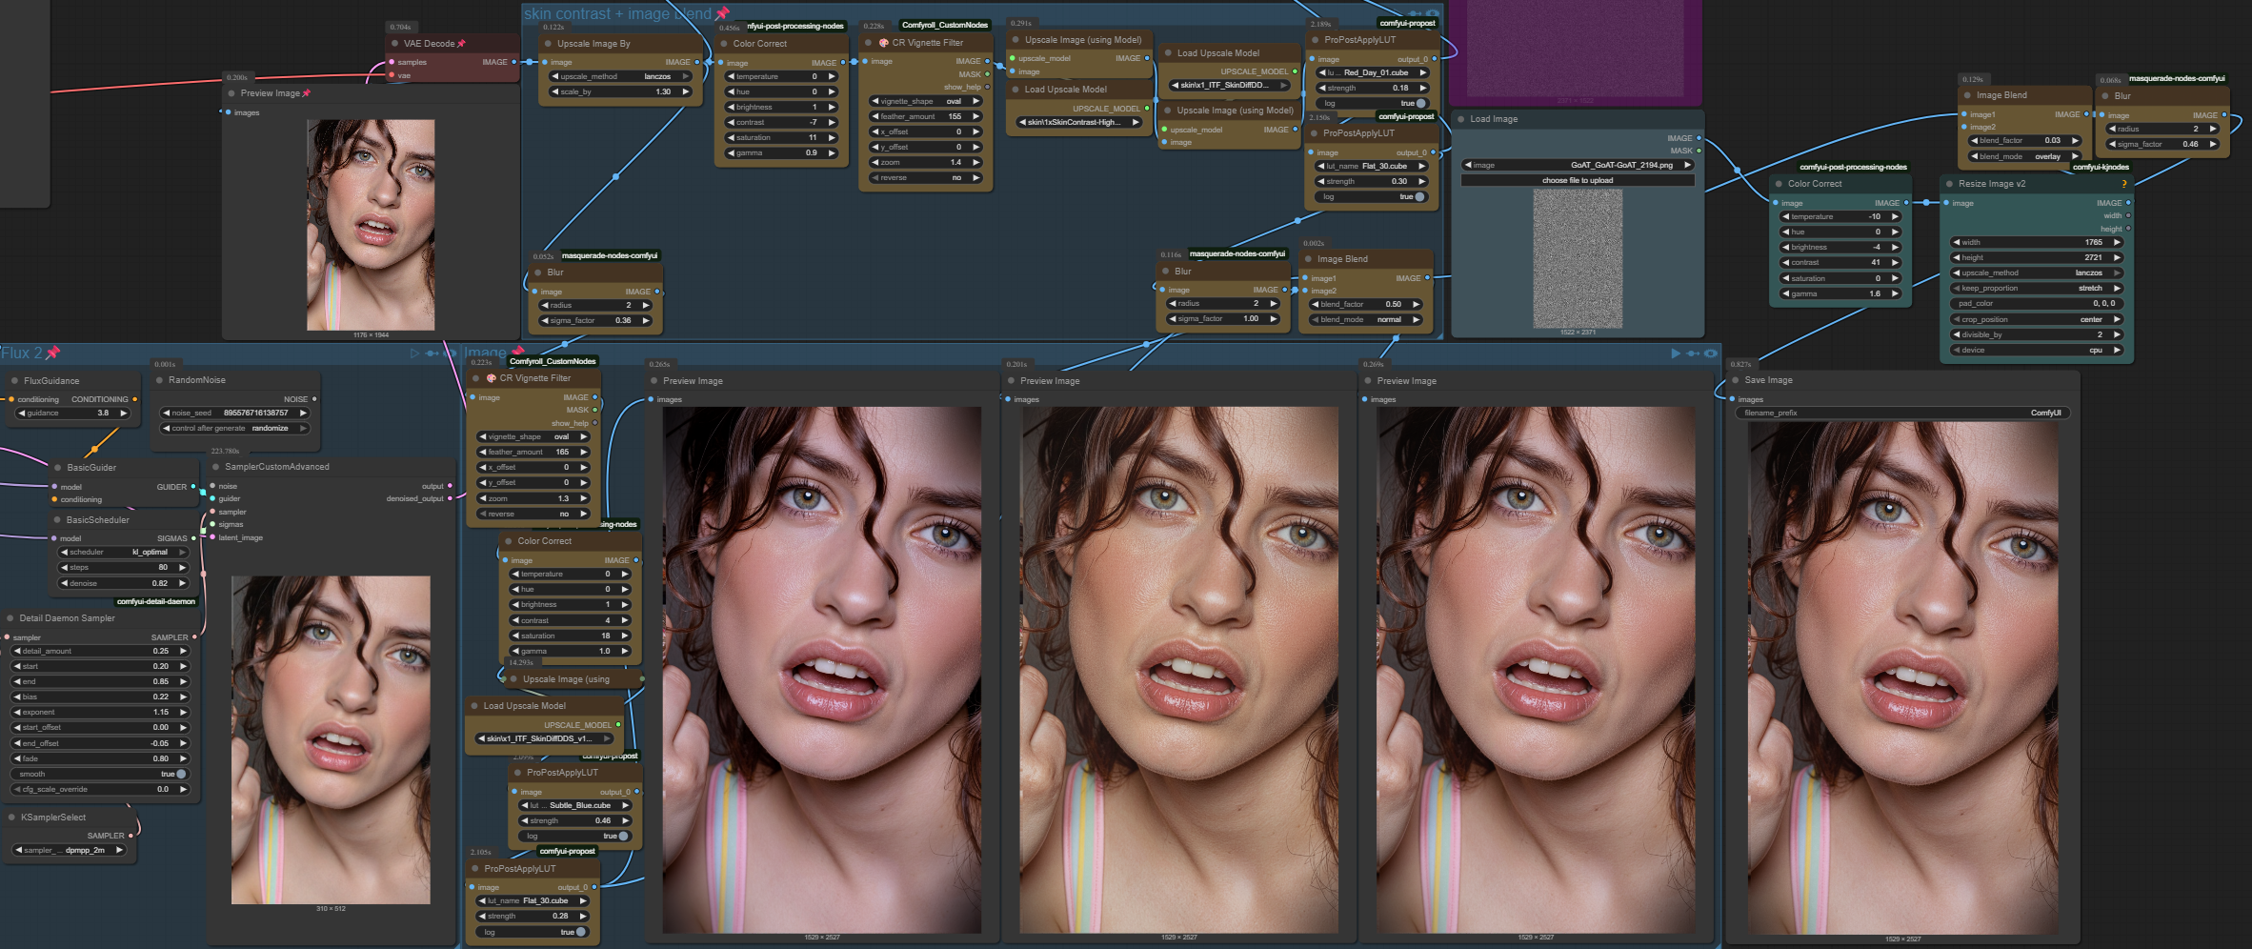This screenshot has width=2252, height=949.
Task: Click the denoise 0.82 slider in BasicScheduler
Action: coord(124,583)
